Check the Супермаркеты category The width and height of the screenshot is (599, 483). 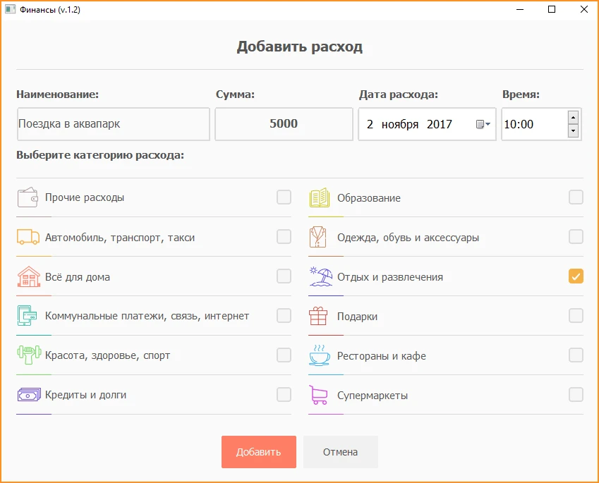[x=575, y=395]
